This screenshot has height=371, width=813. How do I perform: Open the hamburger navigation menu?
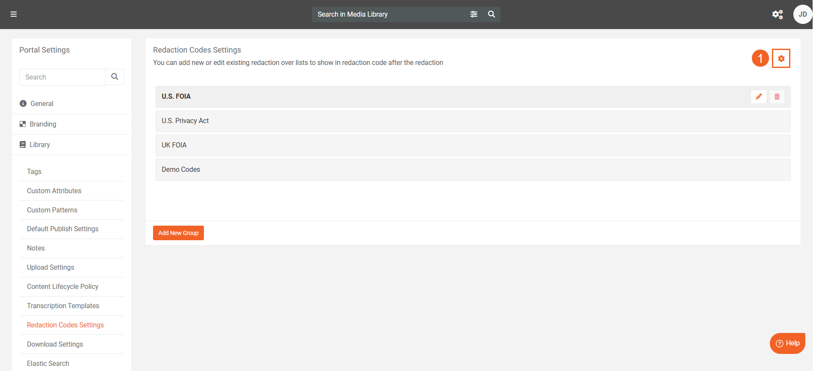[x=14, y=14]
